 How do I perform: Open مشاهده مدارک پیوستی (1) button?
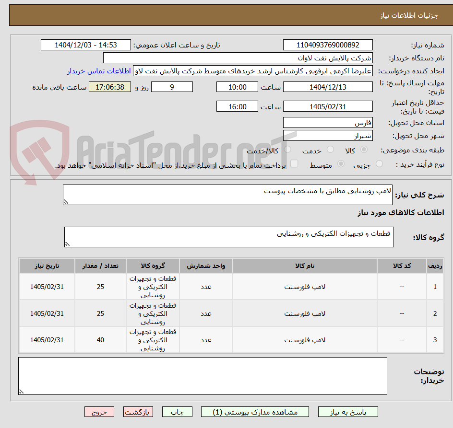(x=255, y=412)
